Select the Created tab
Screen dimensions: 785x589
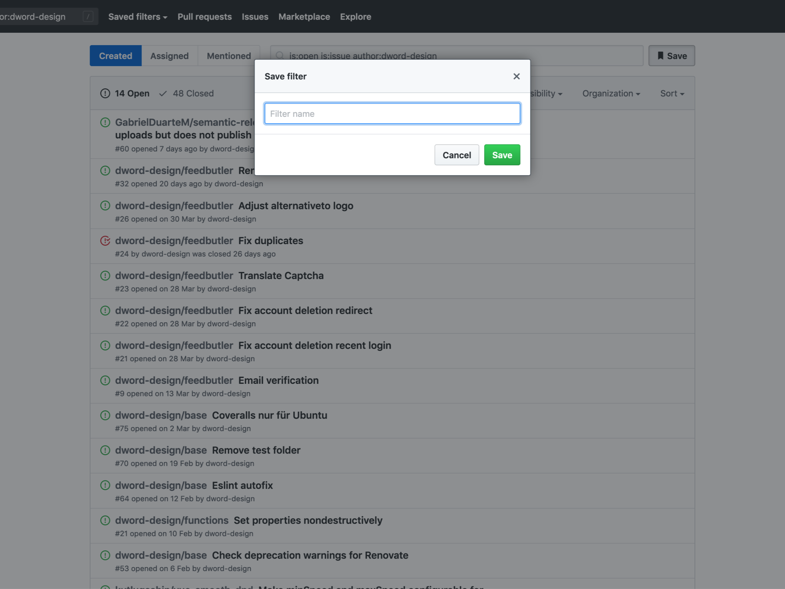click(115, 55)
